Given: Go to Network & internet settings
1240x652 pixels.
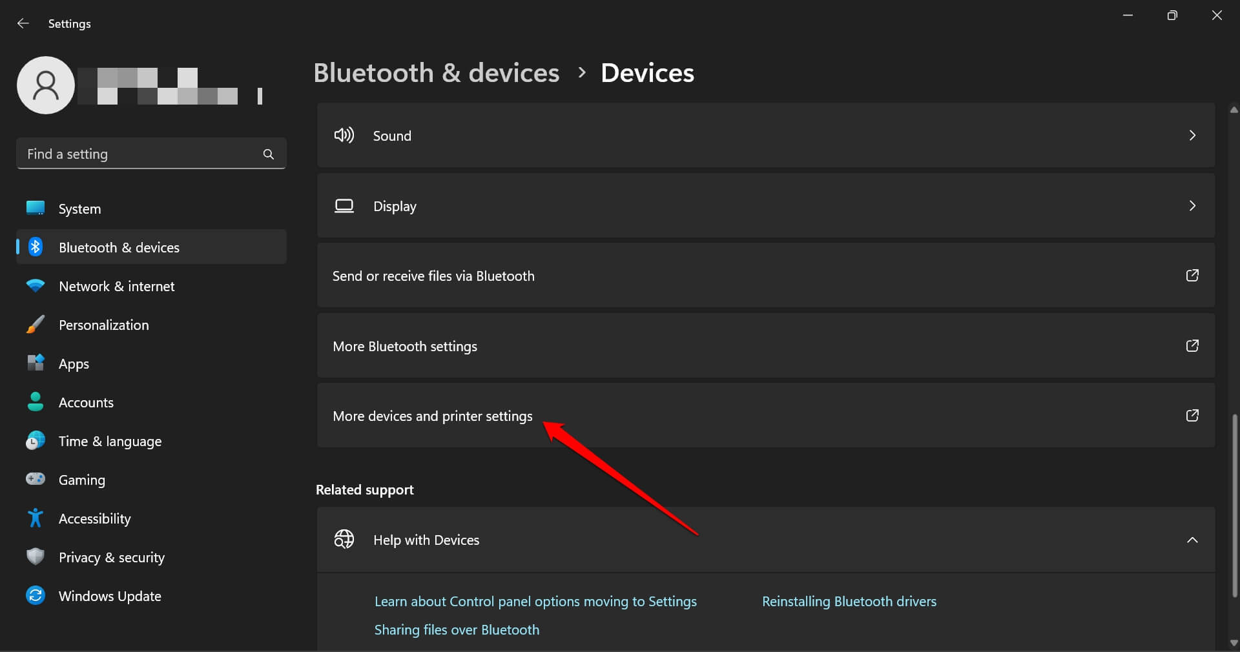Looking at the screenshot, I should click(x=151, y=286).
